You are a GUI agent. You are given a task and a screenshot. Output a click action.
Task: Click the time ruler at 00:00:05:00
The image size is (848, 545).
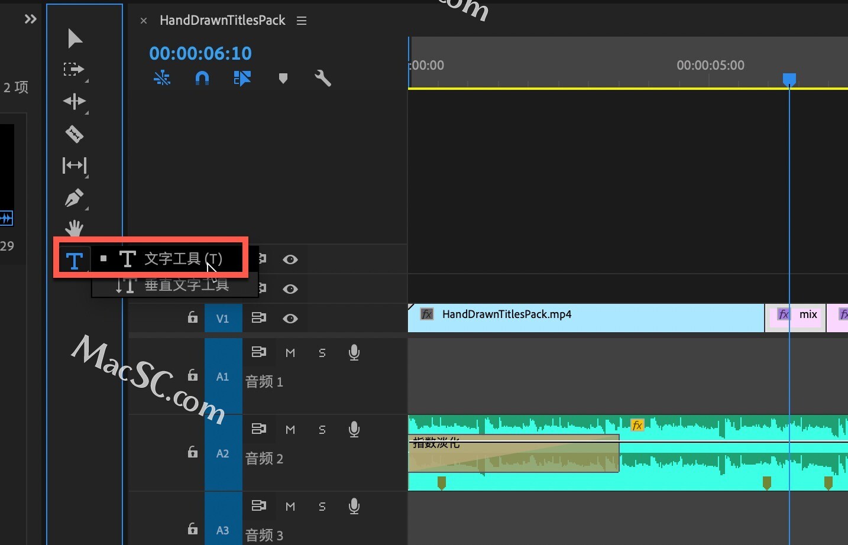tap(710, 65)
